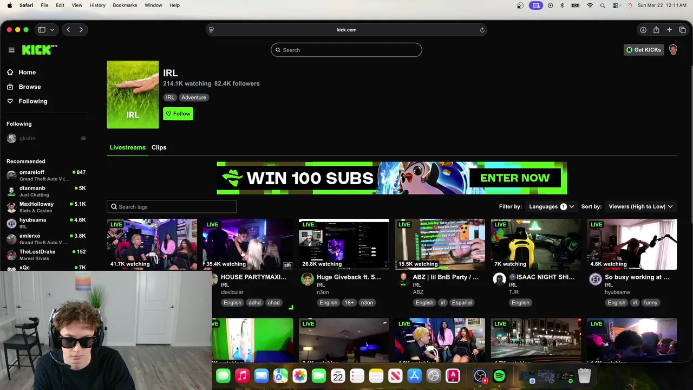Screen dimensions: 693x390
Task: Open Safari View menu
Action: coord(77,5)
